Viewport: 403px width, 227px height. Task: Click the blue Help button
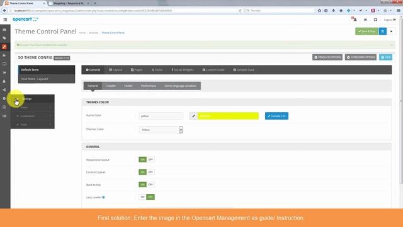385,57
